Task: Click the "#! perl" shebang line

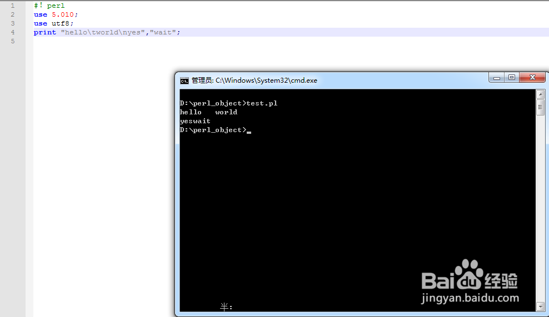Action: pos(49,6)
